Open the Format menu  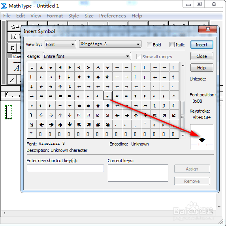click(55, 16)
